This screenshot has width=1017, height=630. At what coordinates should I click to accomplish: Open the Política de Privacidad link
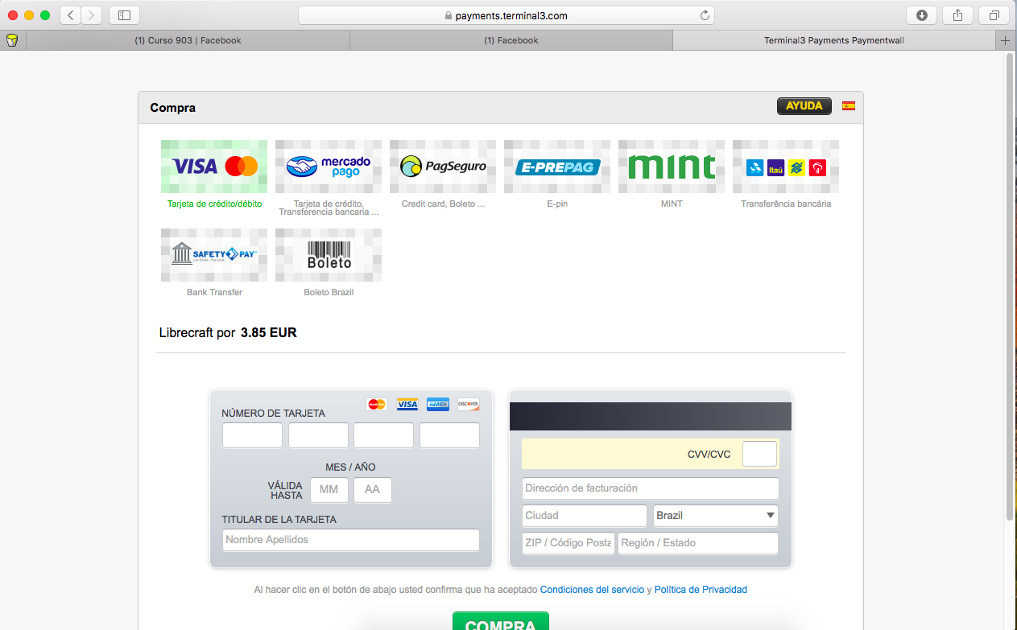[x=701, y=590]
